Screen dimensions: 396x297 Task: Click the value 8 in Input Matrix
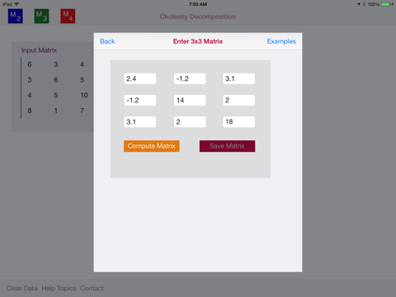(x=30, y=111)
